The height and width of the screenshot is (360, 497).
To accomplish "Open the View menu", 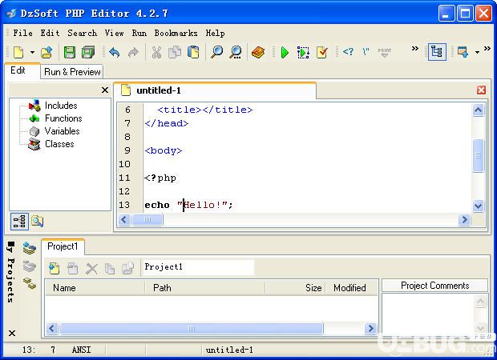I will pos(114,33).
